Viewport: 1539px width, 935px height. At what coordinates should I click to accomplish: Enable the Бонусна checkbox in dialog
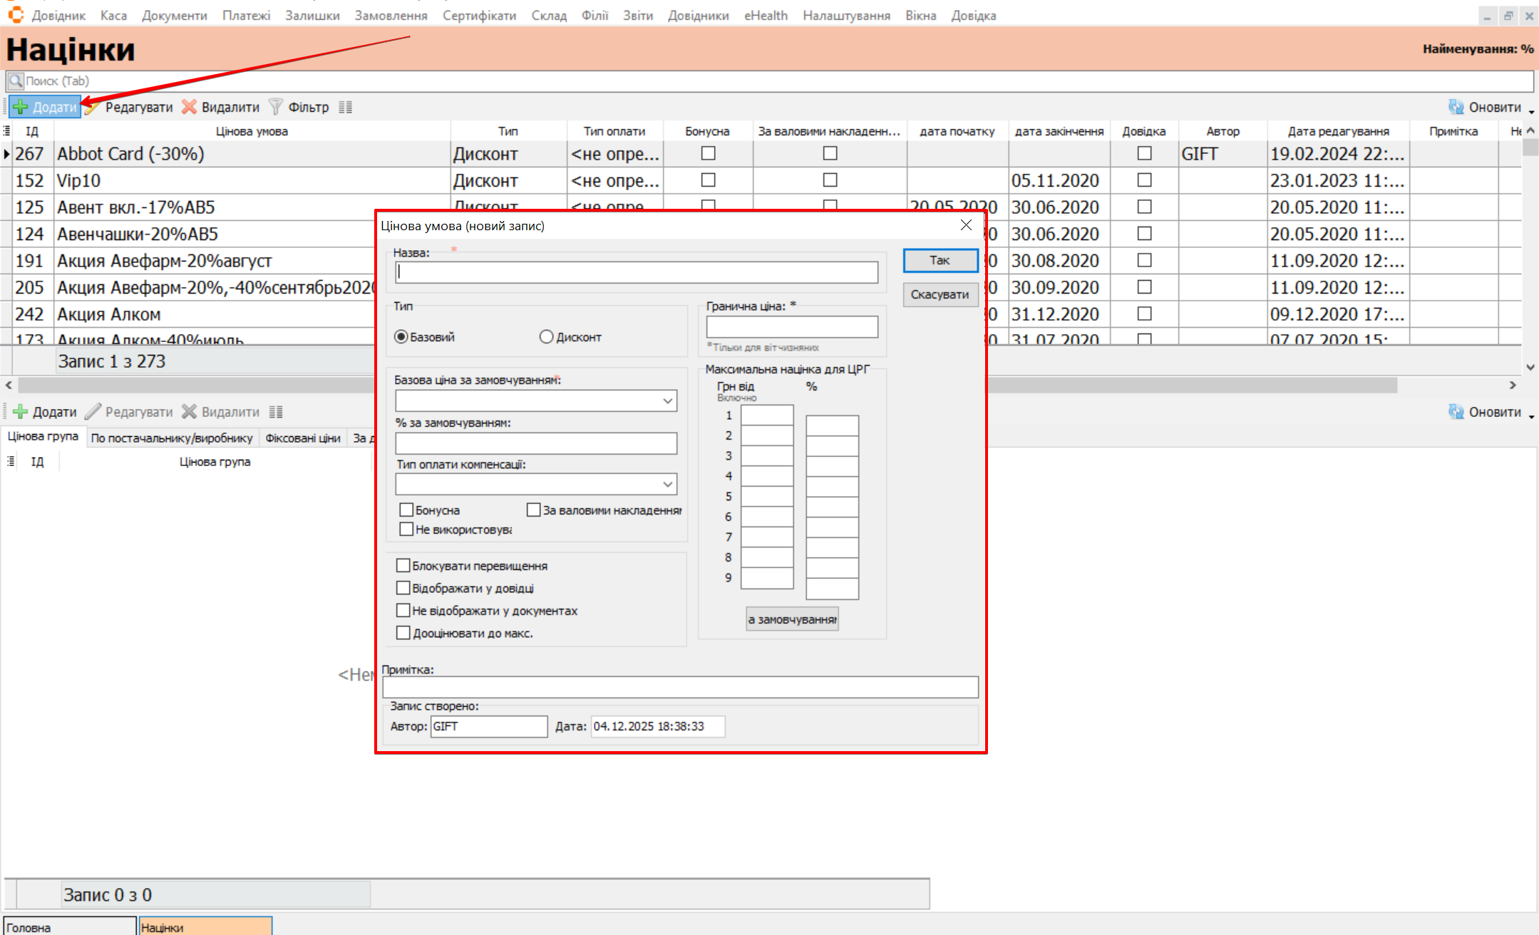pos(407,510)
